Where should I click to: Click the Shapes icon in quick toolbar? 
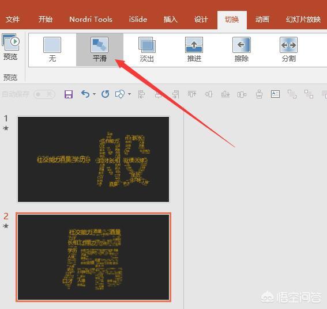pyautogui.click(x=120, y=94)
